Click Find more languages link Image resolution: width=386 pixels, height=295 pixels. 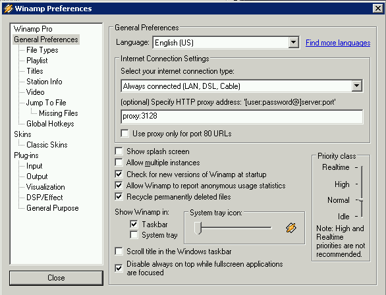tap(338, 43)
